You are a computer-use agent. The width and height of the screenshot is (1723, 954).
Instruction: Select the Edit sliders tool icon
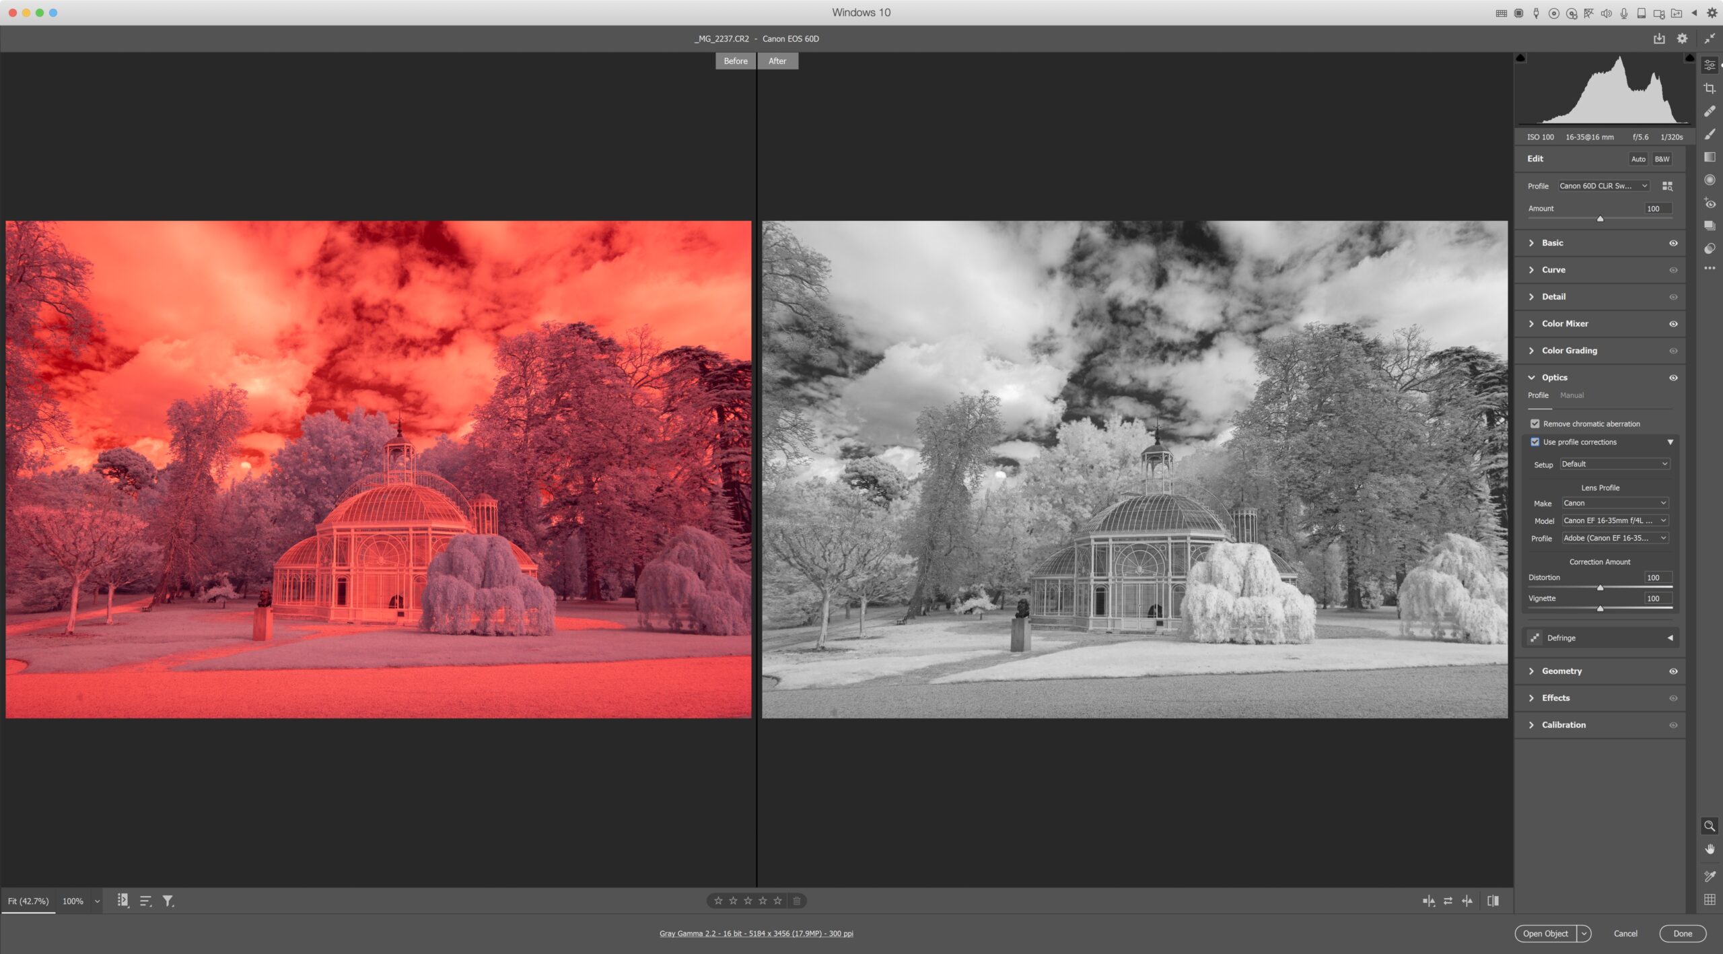[x=1710, y=65]
